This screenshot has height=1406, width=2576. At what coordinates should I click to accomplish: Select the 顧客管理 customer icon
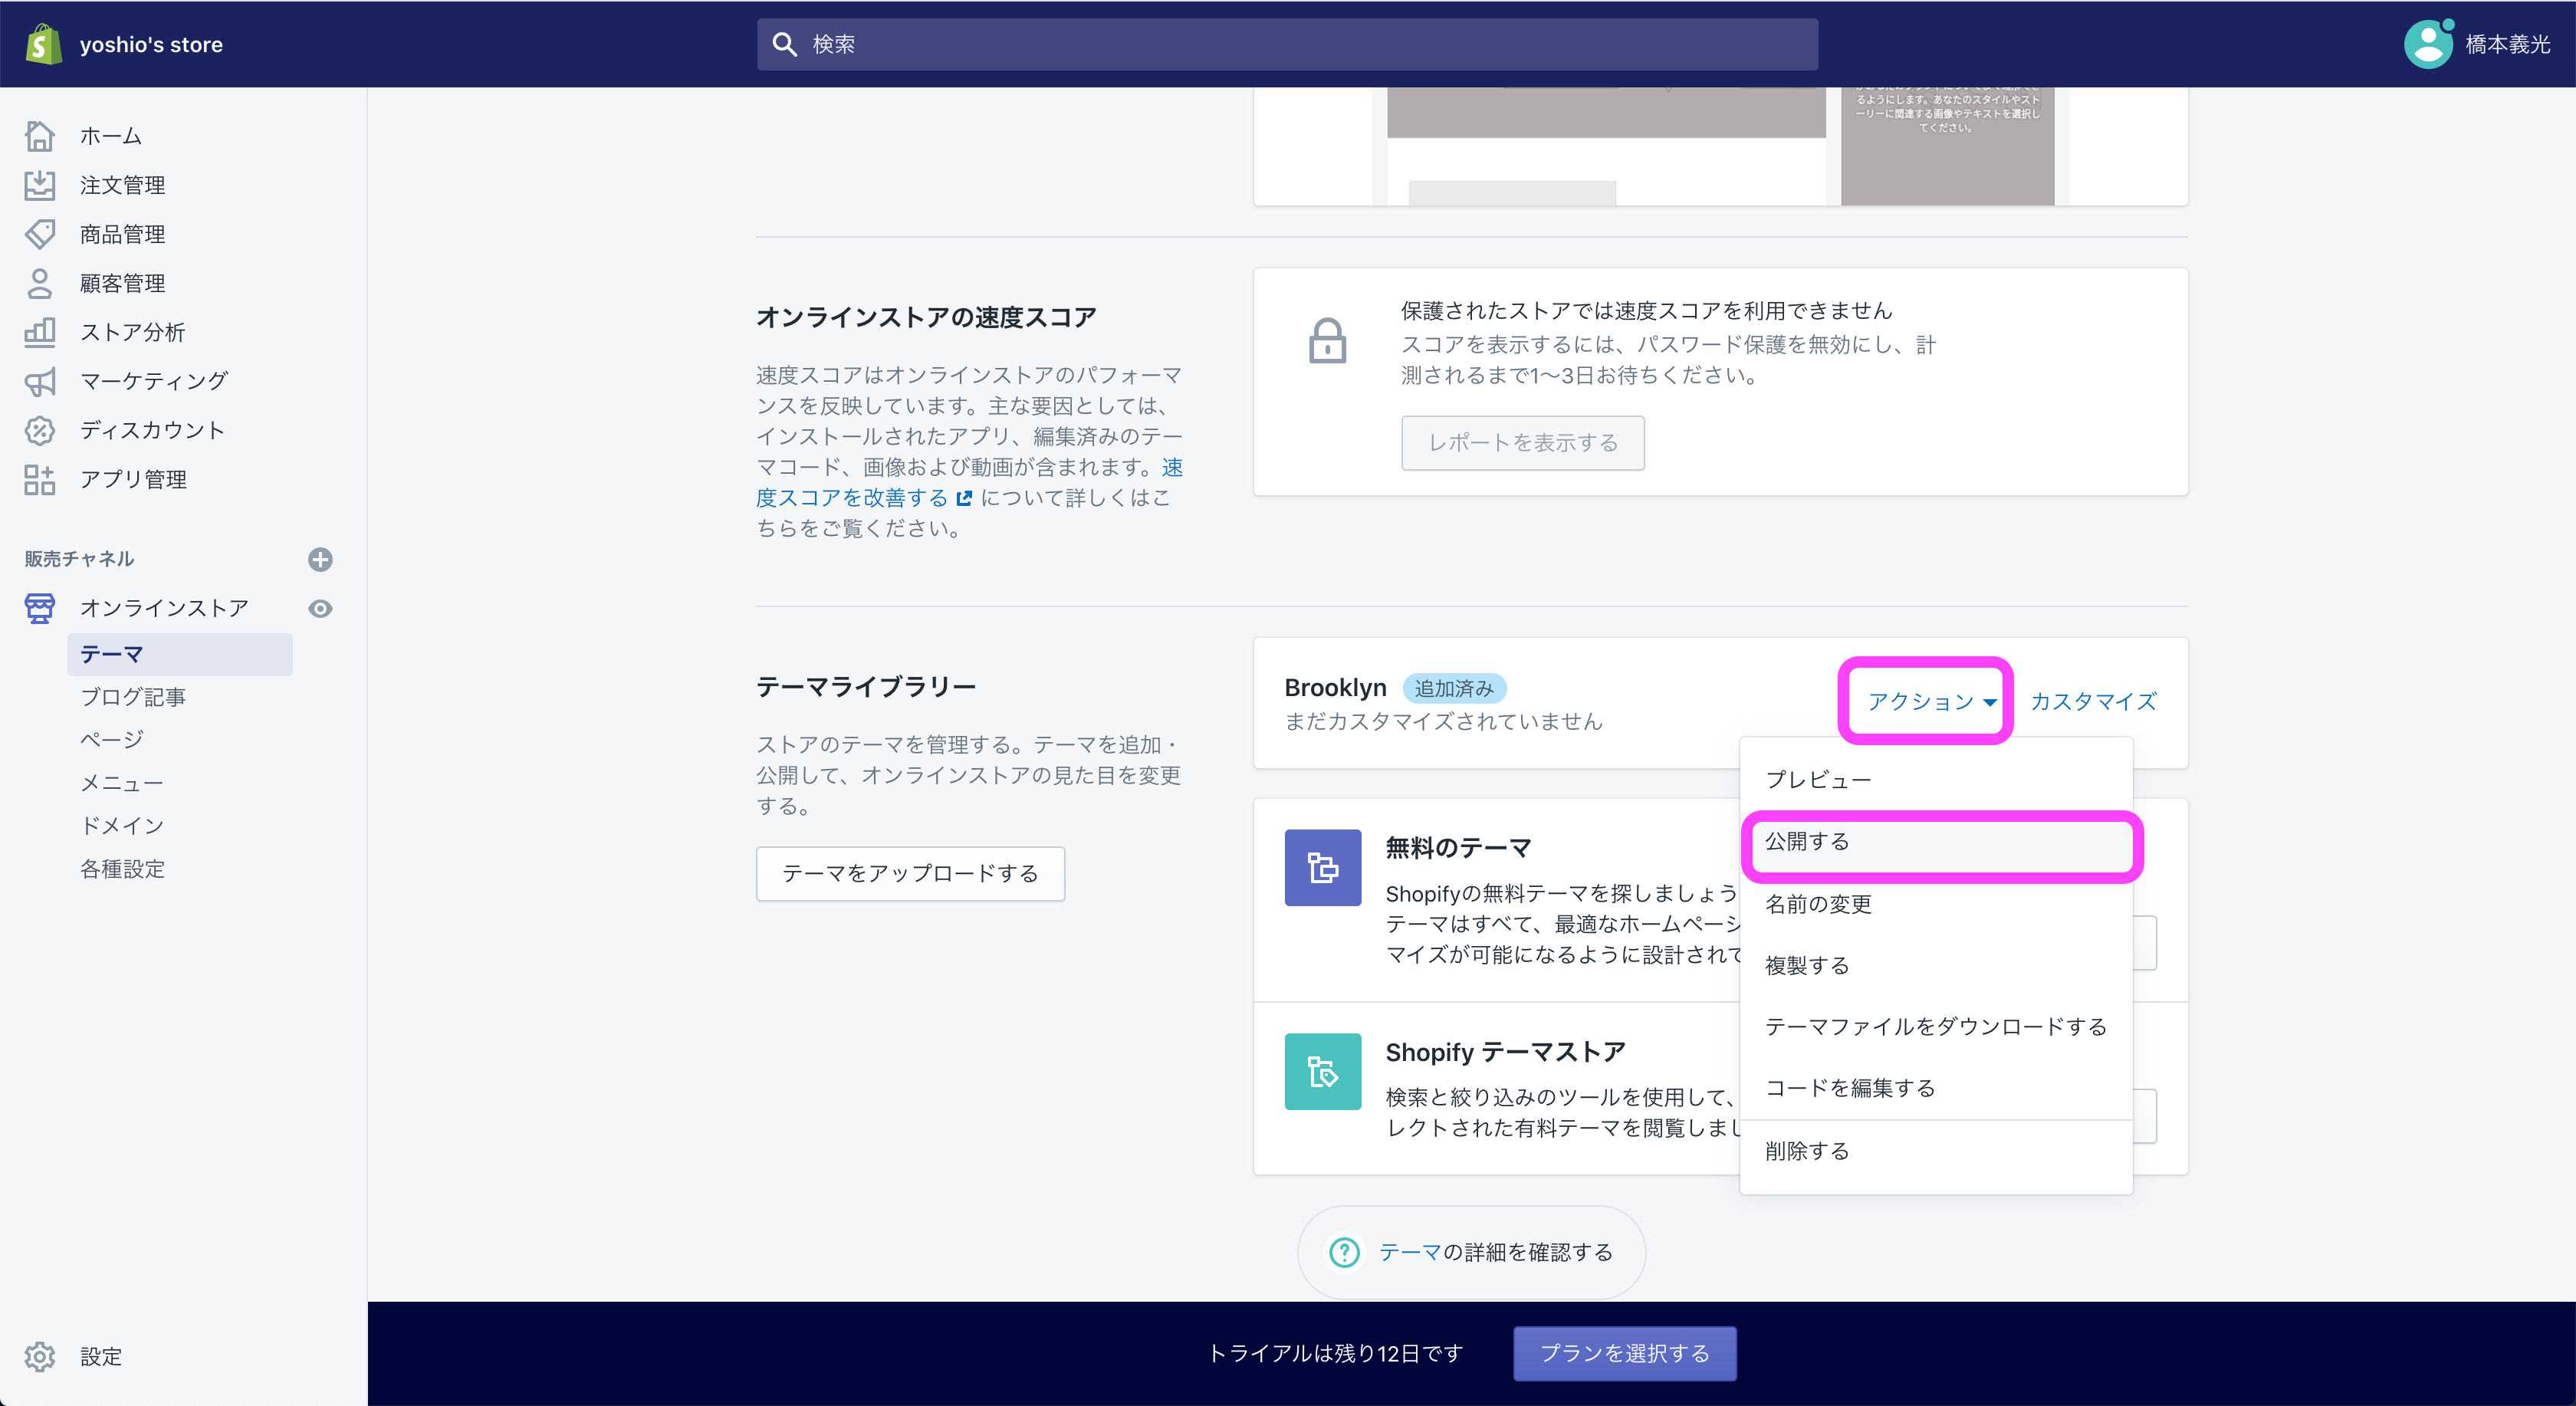pyautogui.click(x=40, y=283)
